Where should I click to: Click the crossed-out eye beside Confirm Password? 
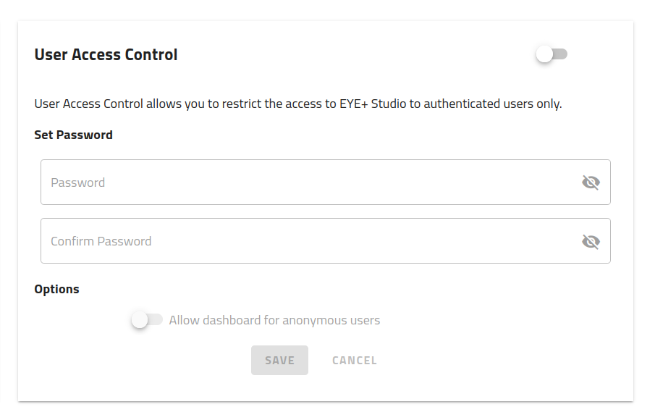point(591,241)
